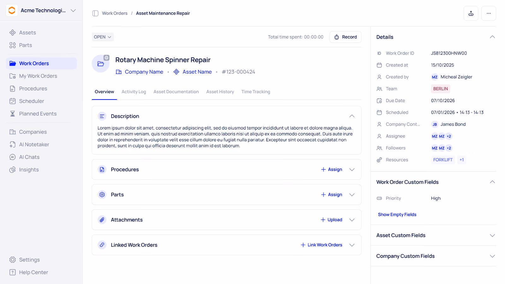Toggle the sidebar panel icon in breadcrumb
Screen dimensions: 505x284
(95, 13)
